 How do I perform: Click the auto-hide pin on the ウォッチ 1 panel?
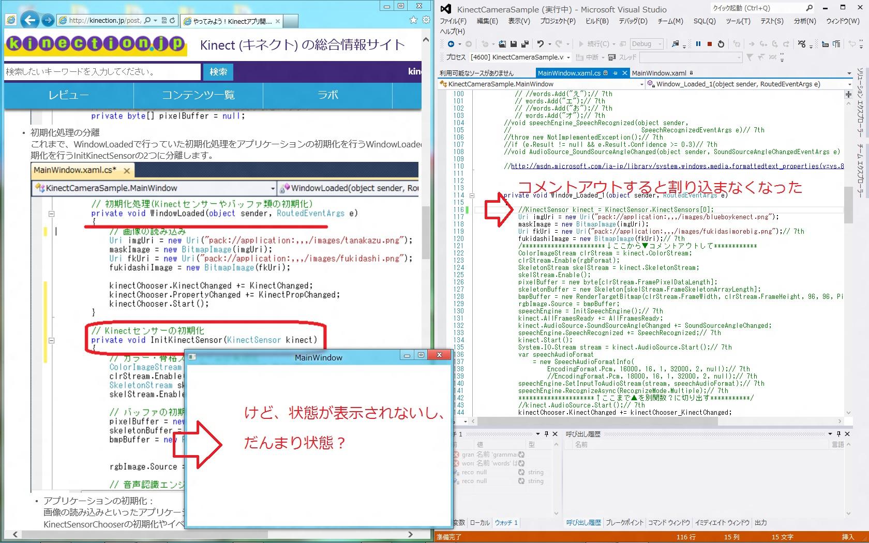(x=546, y=434)
